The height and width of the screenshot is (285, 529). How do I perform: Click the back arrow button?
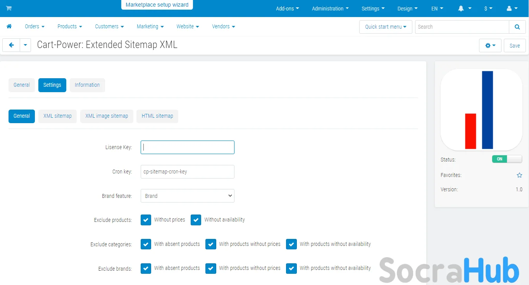coord(11,45)
